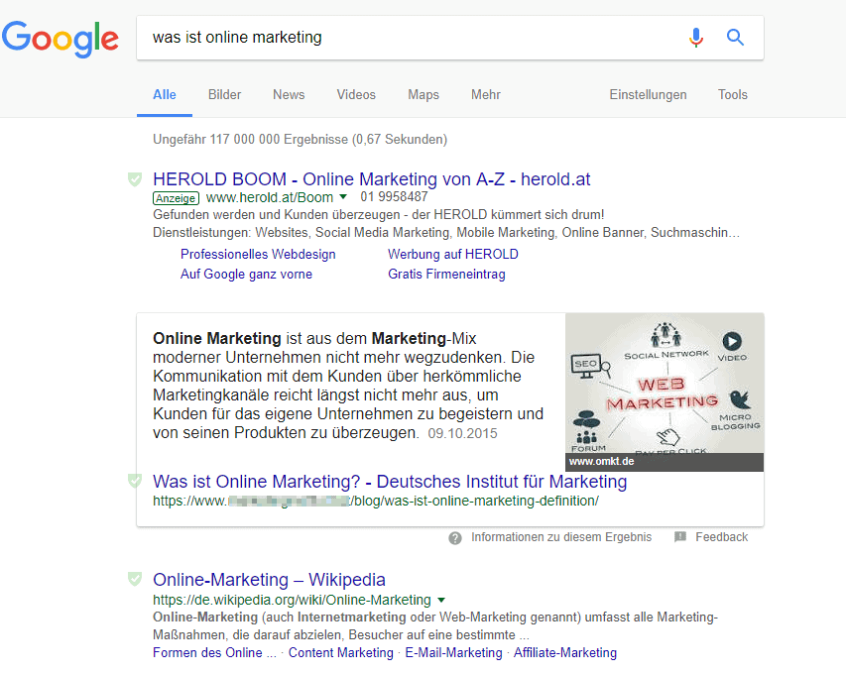Open the Content Marketing sitelink

coord(340,652)
